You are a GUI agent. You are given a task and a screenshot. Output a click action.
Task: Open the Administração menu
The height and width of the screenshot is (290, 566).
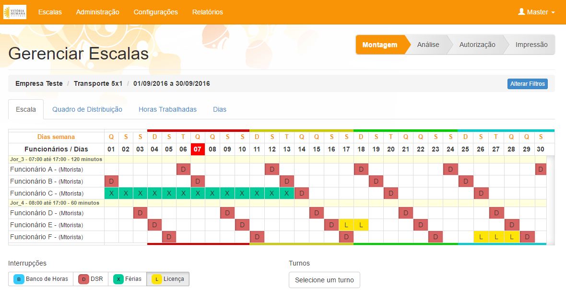pos(97,12)
